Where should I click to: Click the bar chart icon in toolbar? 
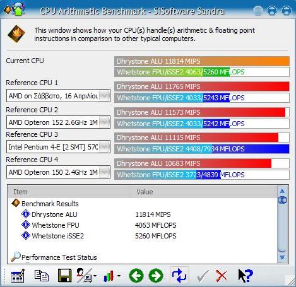point(109,276)
